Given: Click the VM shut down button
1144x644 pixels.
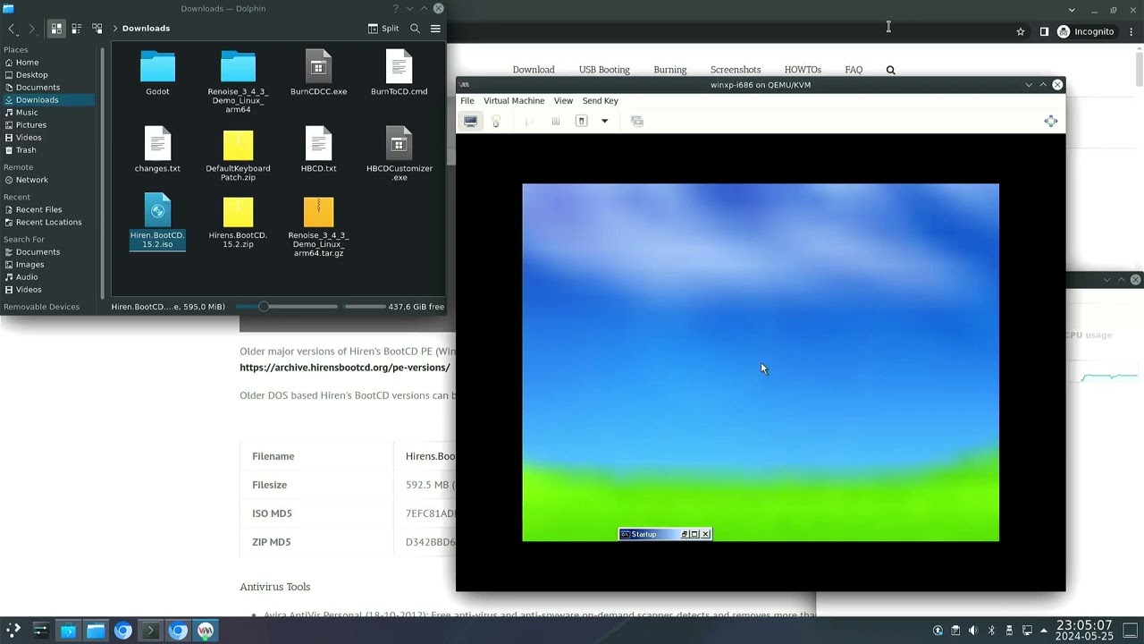Looking at the screenshot, I should pos(581,121).
